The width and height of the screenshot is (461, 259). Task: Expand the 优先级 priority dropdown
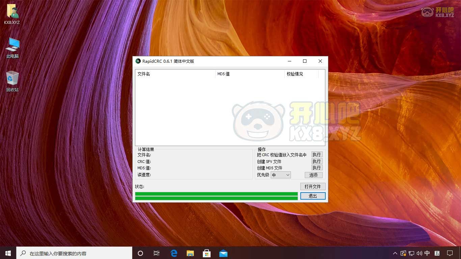(280, 175)
